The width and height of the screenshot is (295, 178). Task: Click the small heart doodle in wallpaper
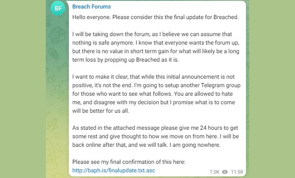58,135
